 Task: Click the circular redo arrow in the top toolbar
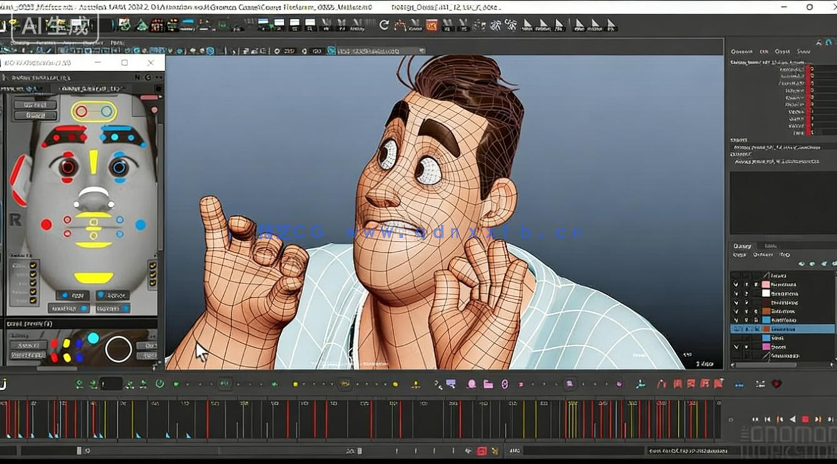click(x=384, y=25)
